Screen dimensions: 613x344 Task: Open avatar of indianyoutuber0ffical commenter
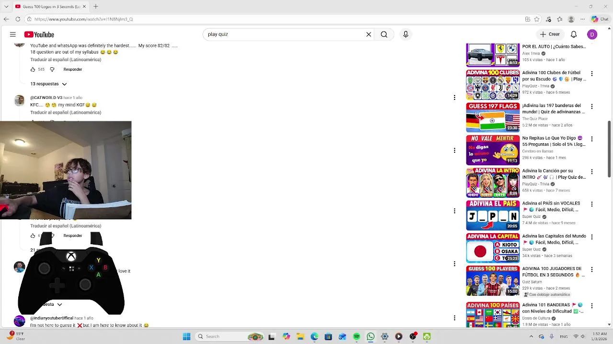click(19, 321)
